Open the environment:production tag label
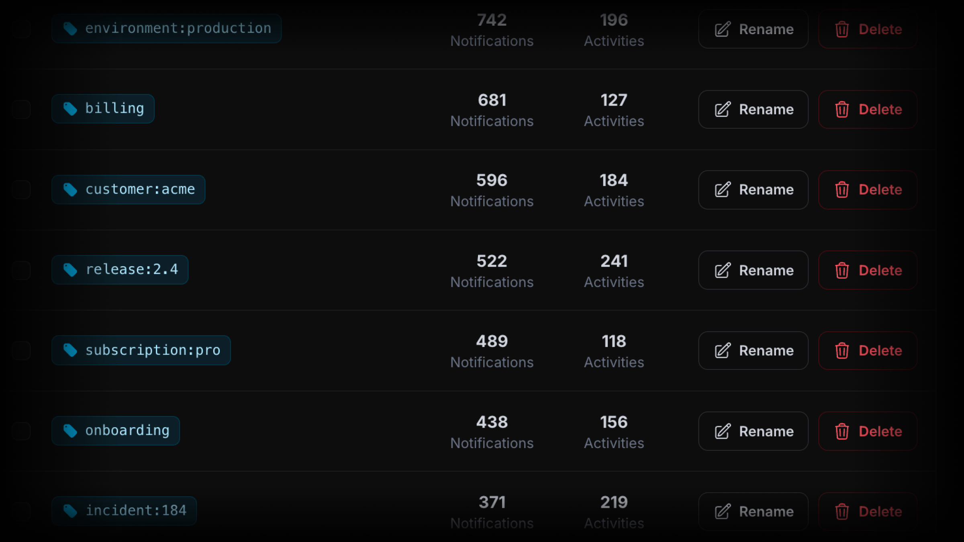 (166, 29)
